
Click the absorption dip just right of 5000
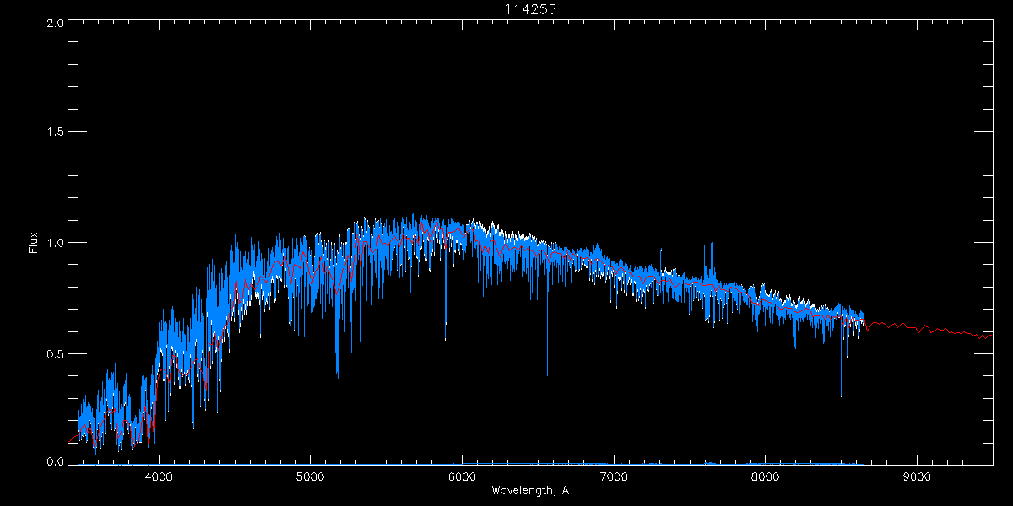pyautogui.click(x=338, y=379)
